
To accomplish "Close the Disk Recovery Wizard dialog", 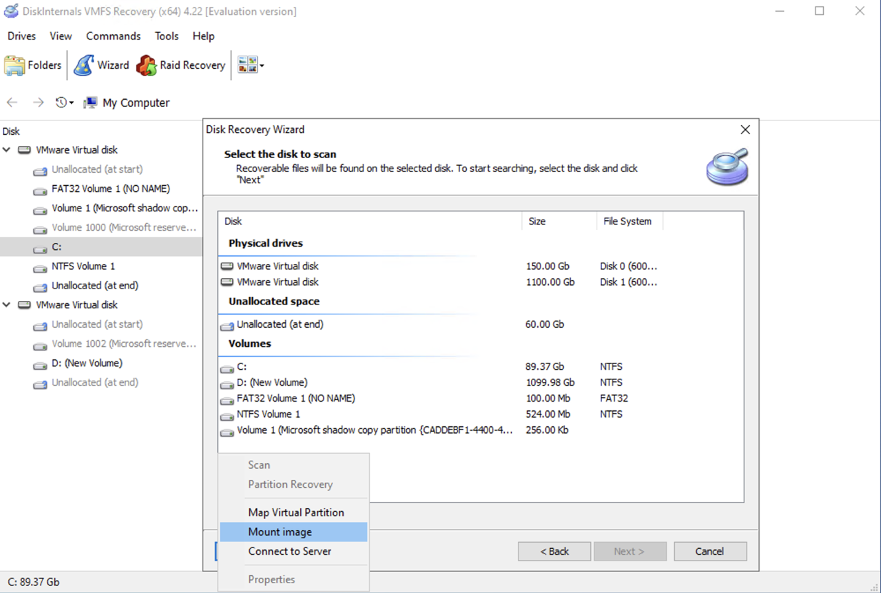I will (745, 129).
